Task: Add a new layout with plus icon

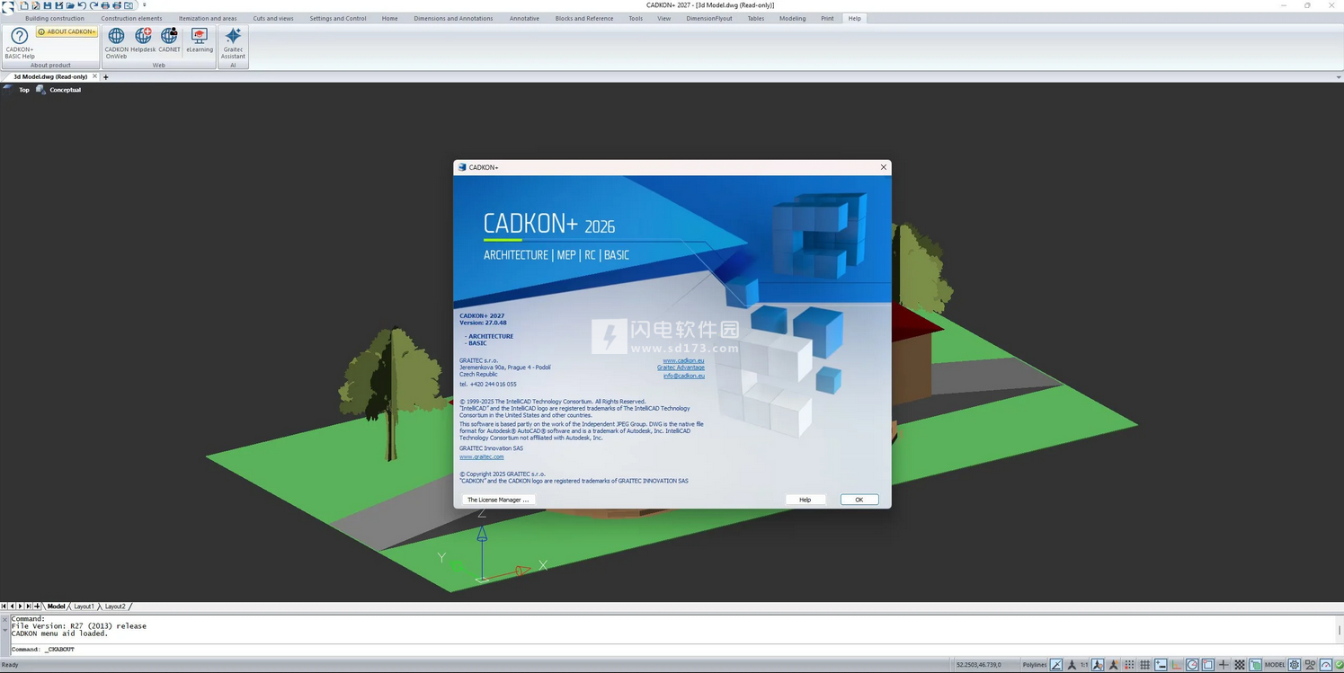Action: pyautogui.click(x=37, y=607)
